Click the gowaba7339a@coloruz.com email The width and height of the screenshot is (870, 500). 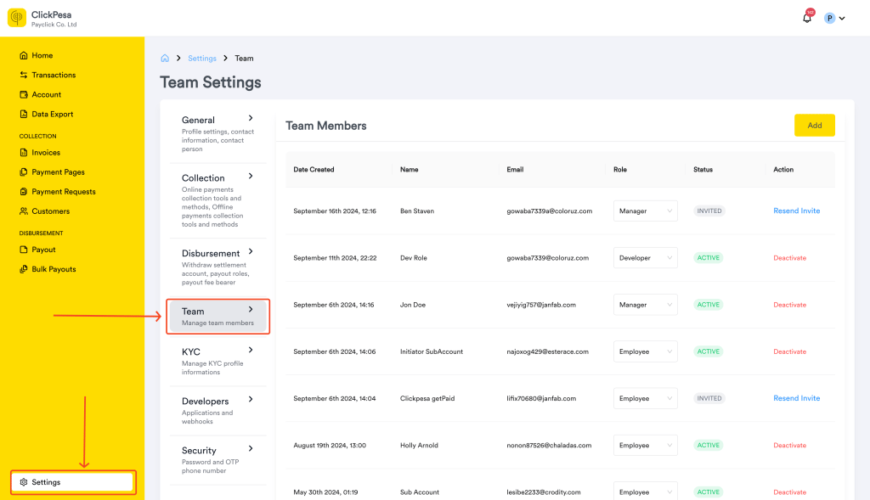click(549, 211)
